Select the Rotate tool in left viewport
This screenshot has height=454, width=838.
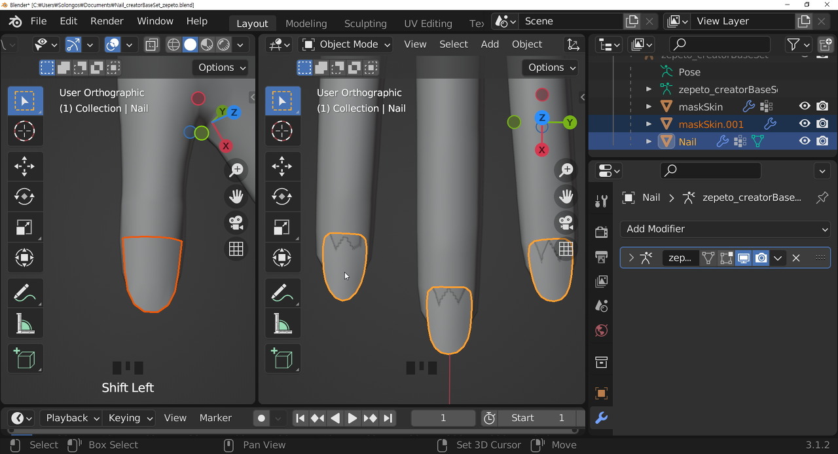[25, 197]
